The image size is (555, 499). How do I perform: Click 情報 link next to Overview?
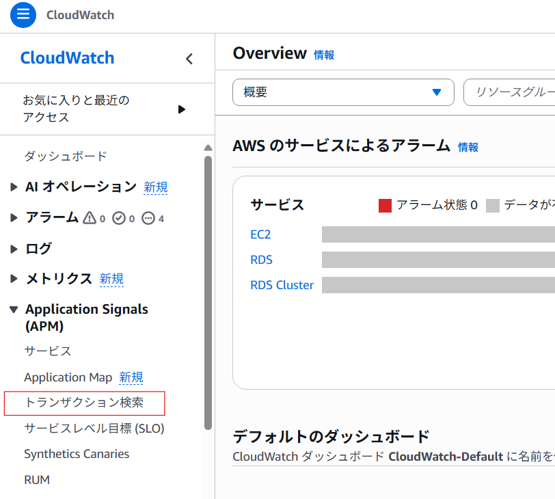[x=324, y=55]
